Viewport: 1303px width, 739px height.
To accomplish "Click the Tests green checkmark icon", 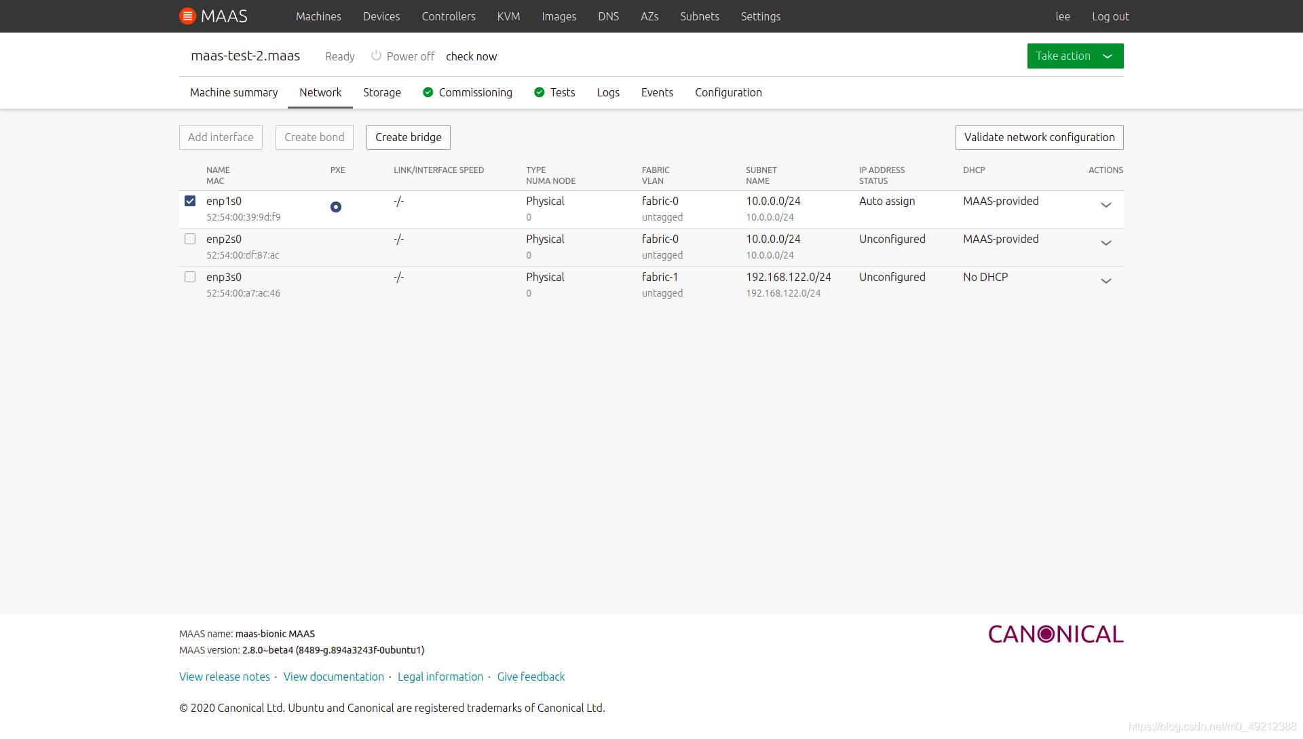I will [x=539, y=92].
